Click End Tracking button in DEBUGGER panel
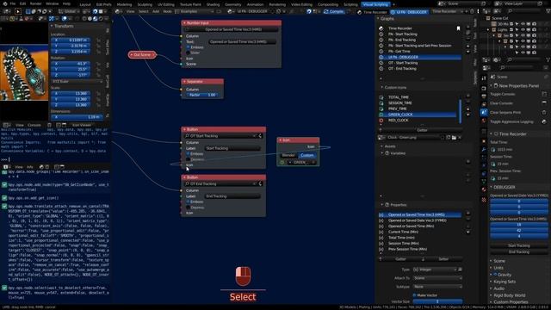551x310 pixels. 518,252
